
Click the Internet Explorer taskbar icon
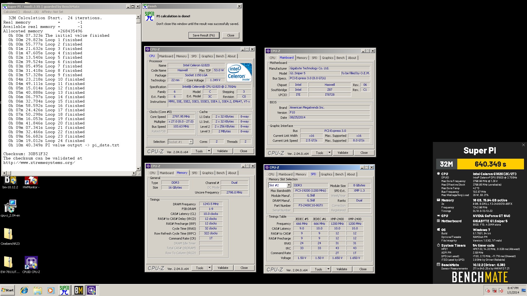pos(24,290)
